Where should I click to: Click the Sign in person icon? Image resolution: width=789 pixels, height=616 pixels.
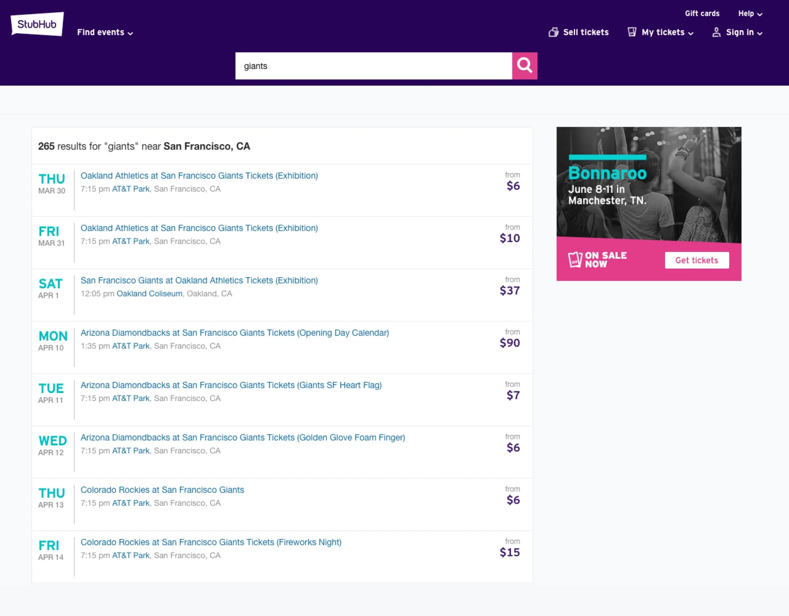pyautogui.click(x=716, y=32)
